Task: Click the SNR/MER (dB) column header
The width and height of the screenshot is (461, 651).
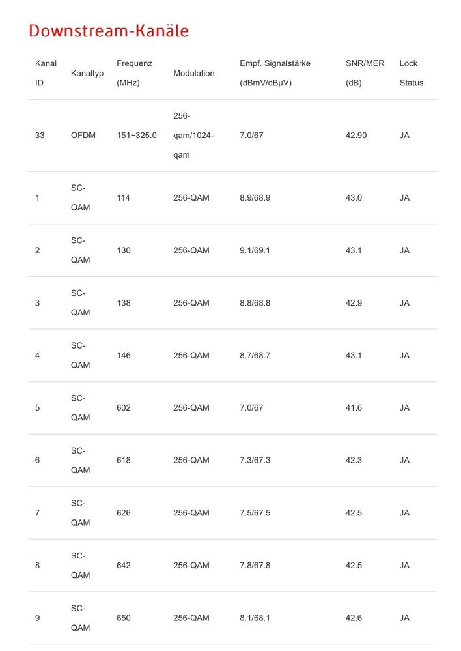Action: coord(365,73)
